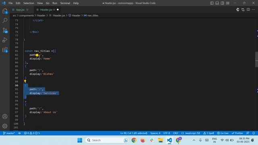Click the 5 Spell warning indicator
258x145 pixels.
point(208,133)
